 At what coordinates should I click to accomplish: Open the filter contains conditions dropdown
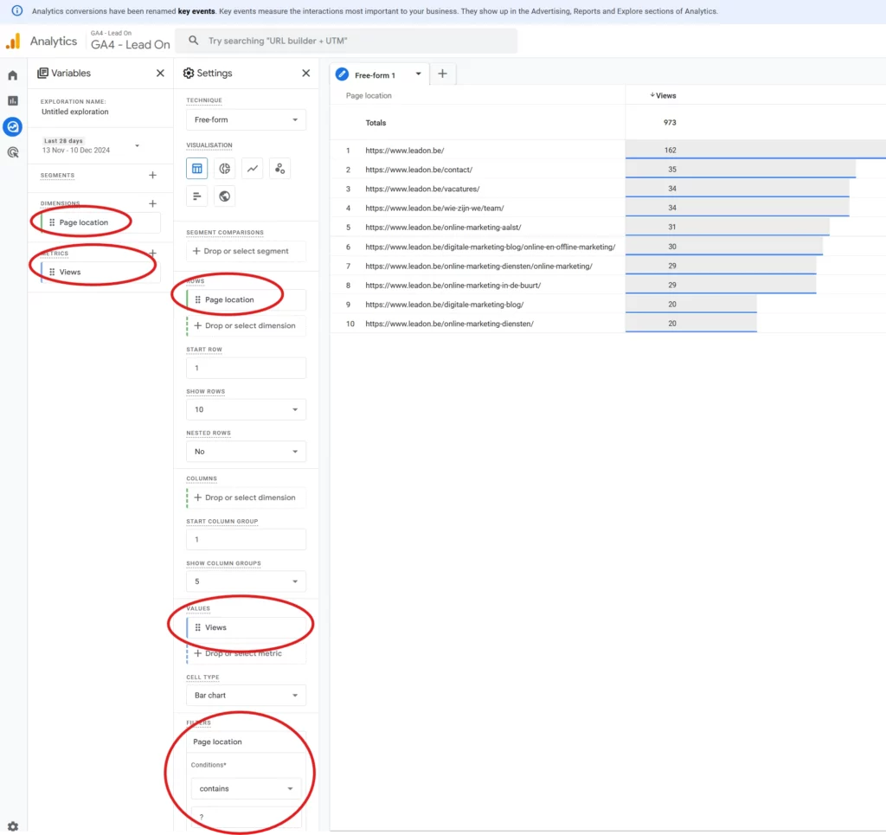(x=246, y=788)
